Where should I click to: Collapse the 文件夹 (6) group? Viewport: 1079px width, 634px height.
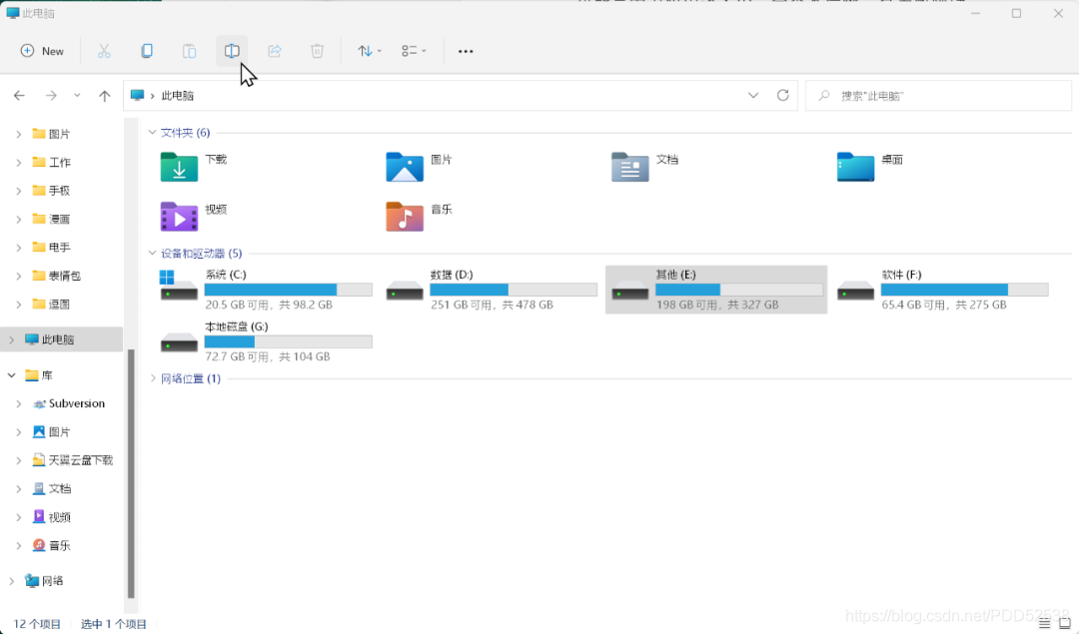(x=152, y=132)
